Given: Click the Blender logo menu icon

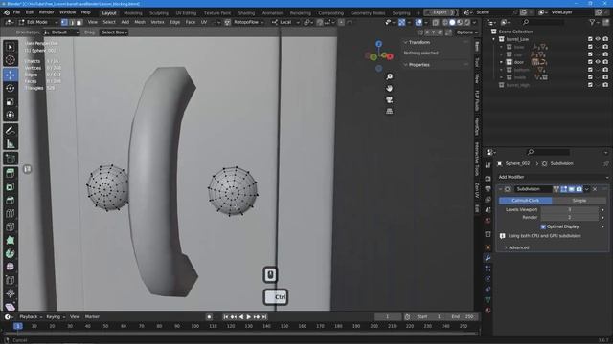Looking at the screenshot, I should coord(7,12).
